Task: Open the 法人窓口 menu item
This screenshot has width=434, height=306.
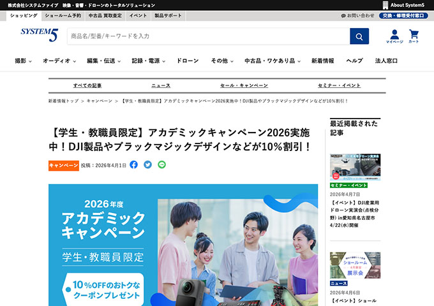Action: click(386, 61)
